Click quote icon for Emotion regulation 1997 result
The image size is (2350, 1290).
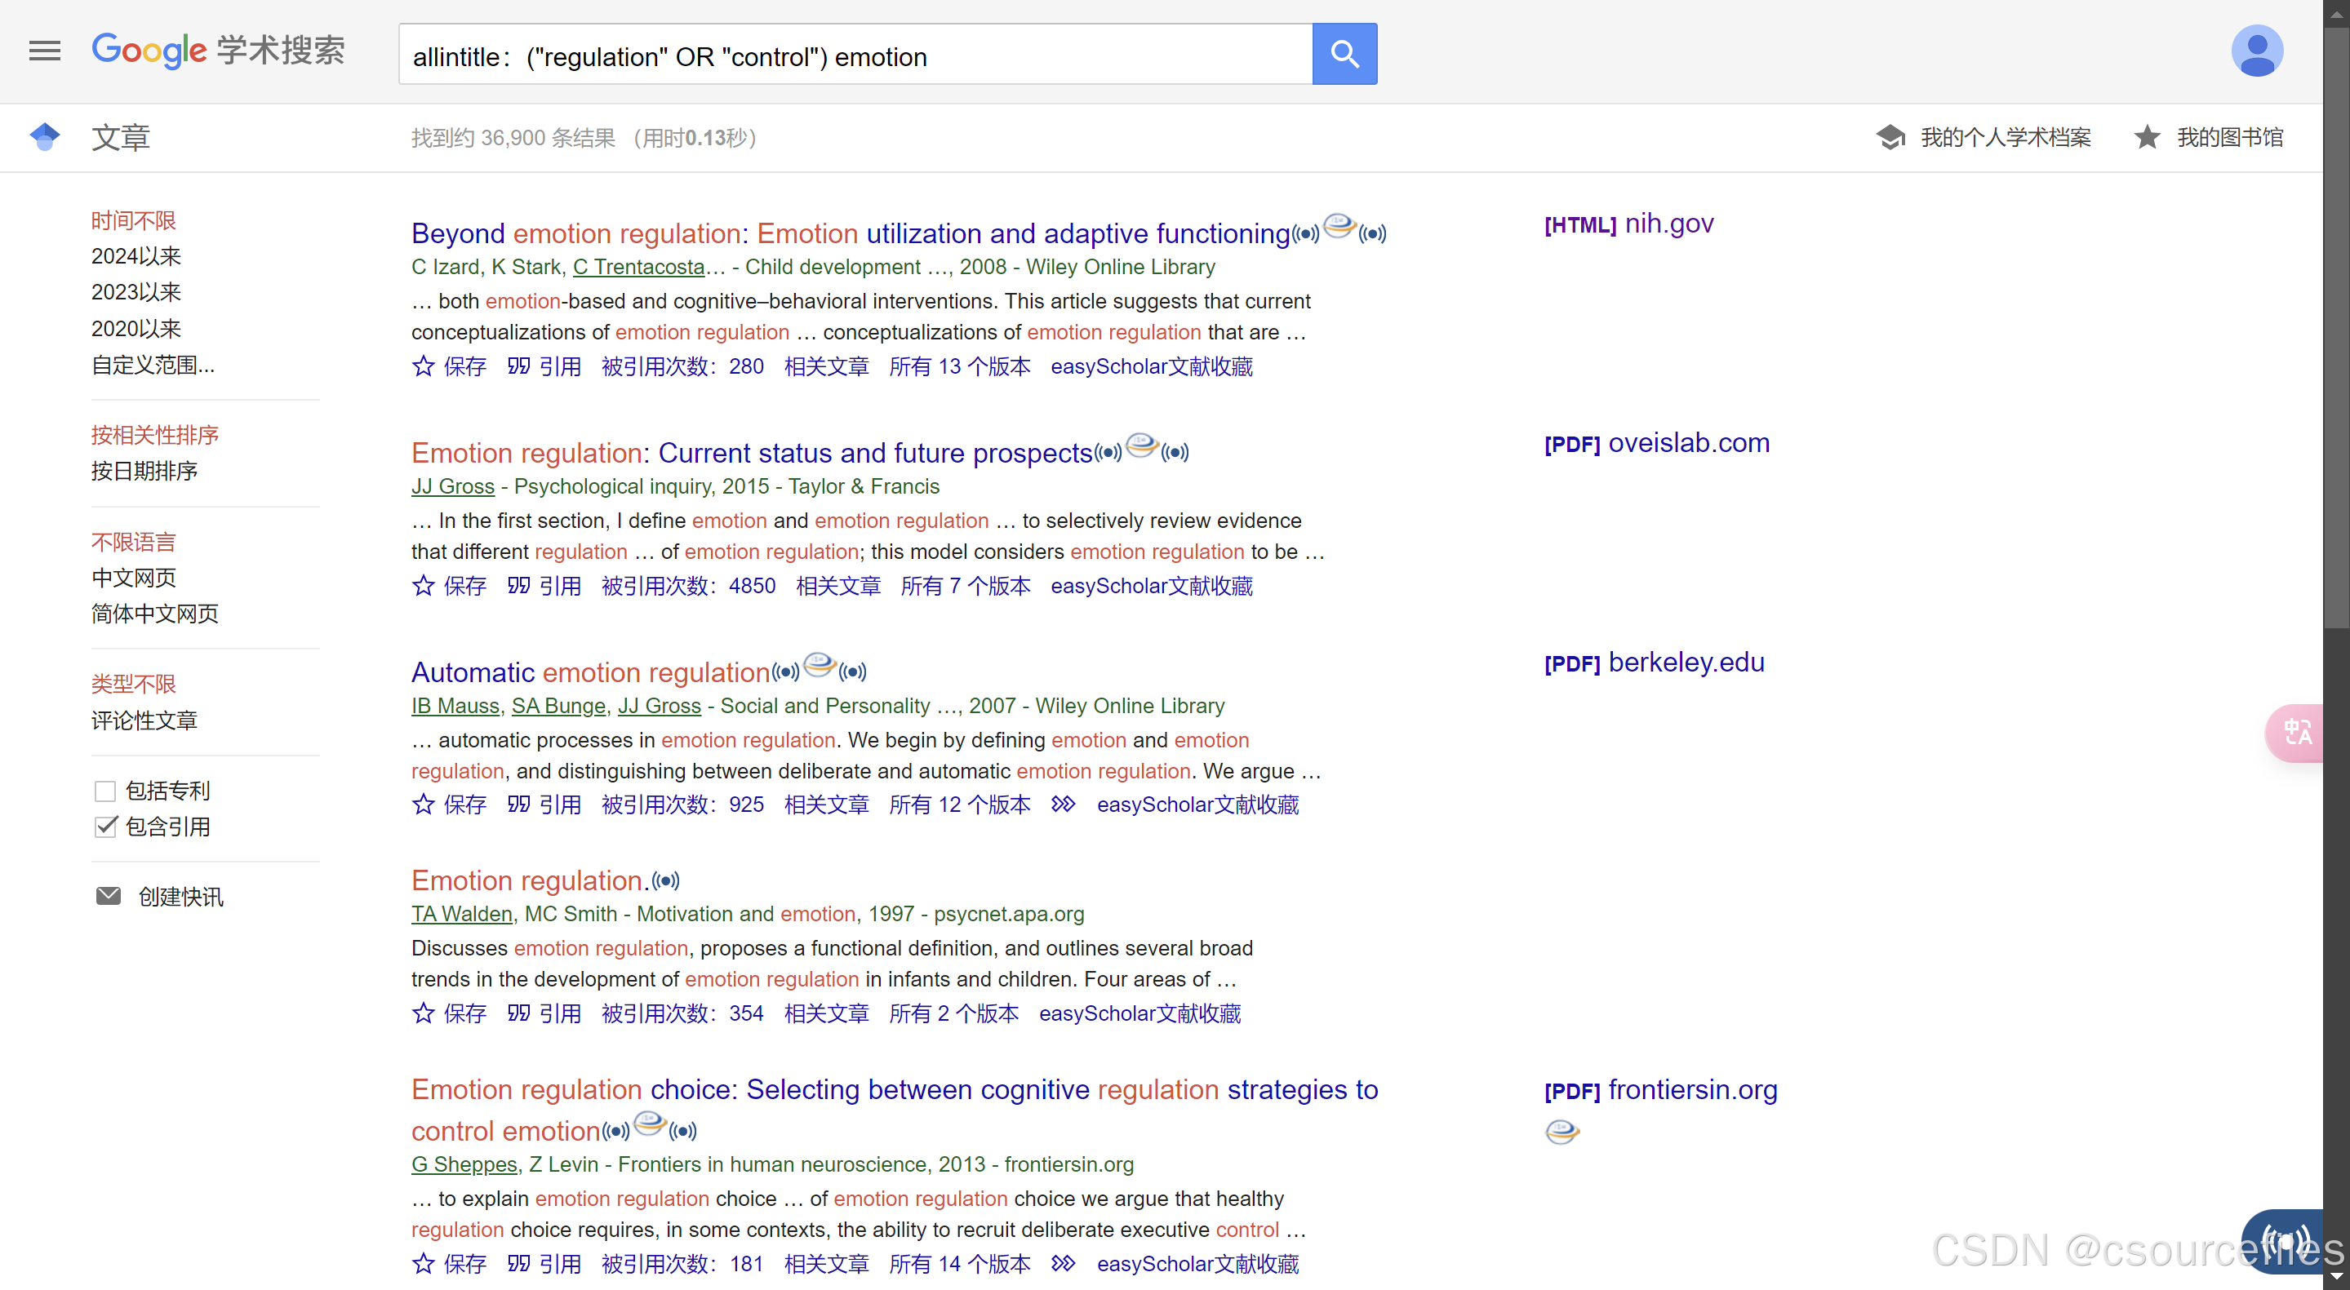click(519, 1013)
